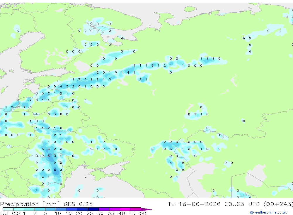
Task: Pick the 40–45 mm magenta legend swatch
Action: (x=125, y=209)
